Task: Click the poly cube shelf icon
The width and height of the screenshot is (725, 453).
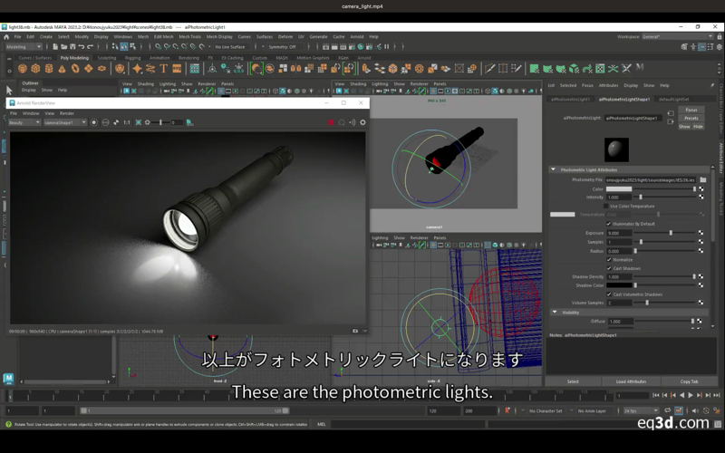Action: pos(35,68)
